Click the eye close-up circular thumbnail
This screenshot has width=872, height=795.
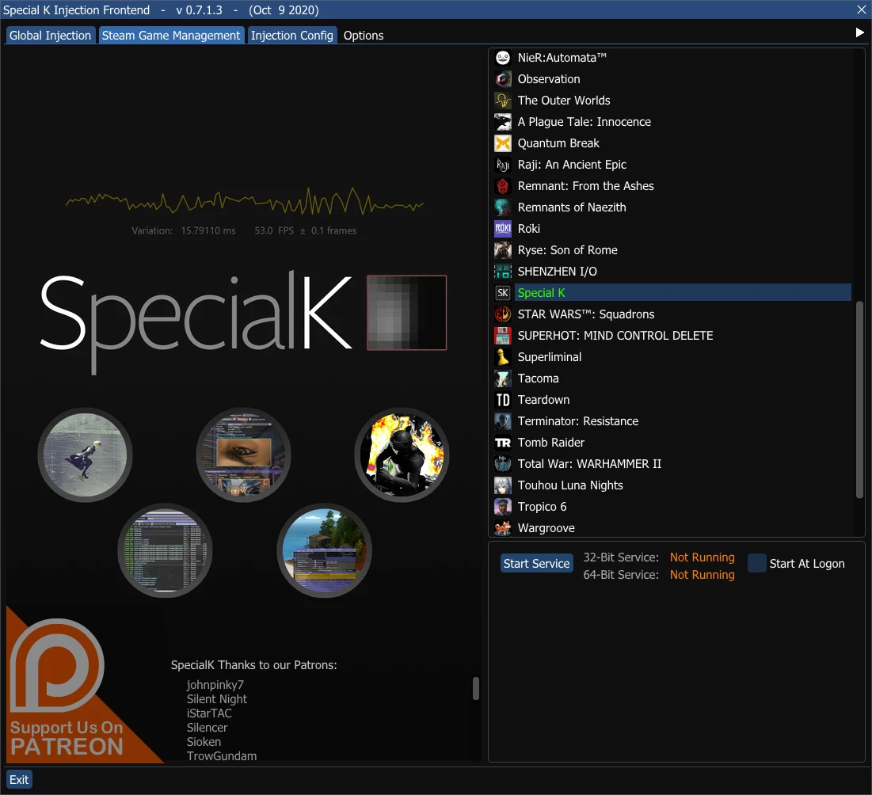pyautogui.click(x=244, y=455)
